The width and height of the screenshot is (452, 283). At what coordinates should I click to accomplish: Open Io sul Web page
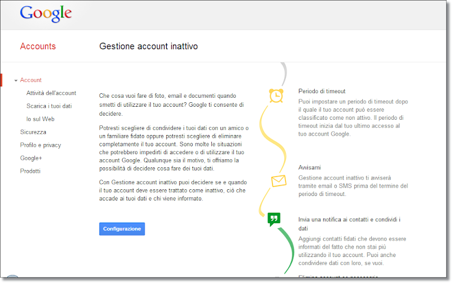click(x=40, y=119)
